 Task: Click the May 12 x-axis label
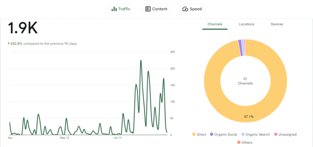pos(64,138)
